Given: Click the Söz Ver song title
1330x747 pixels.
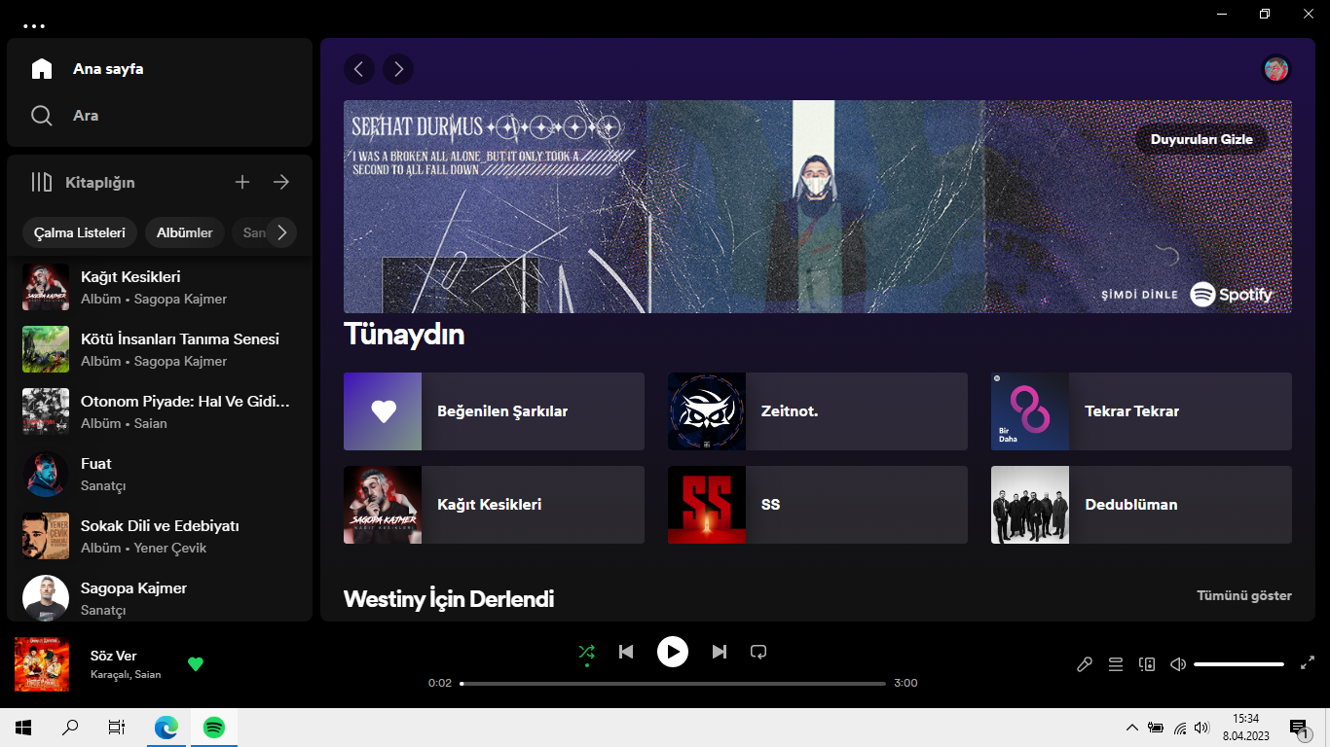Looking at the screenshot, I should [113, 656].
